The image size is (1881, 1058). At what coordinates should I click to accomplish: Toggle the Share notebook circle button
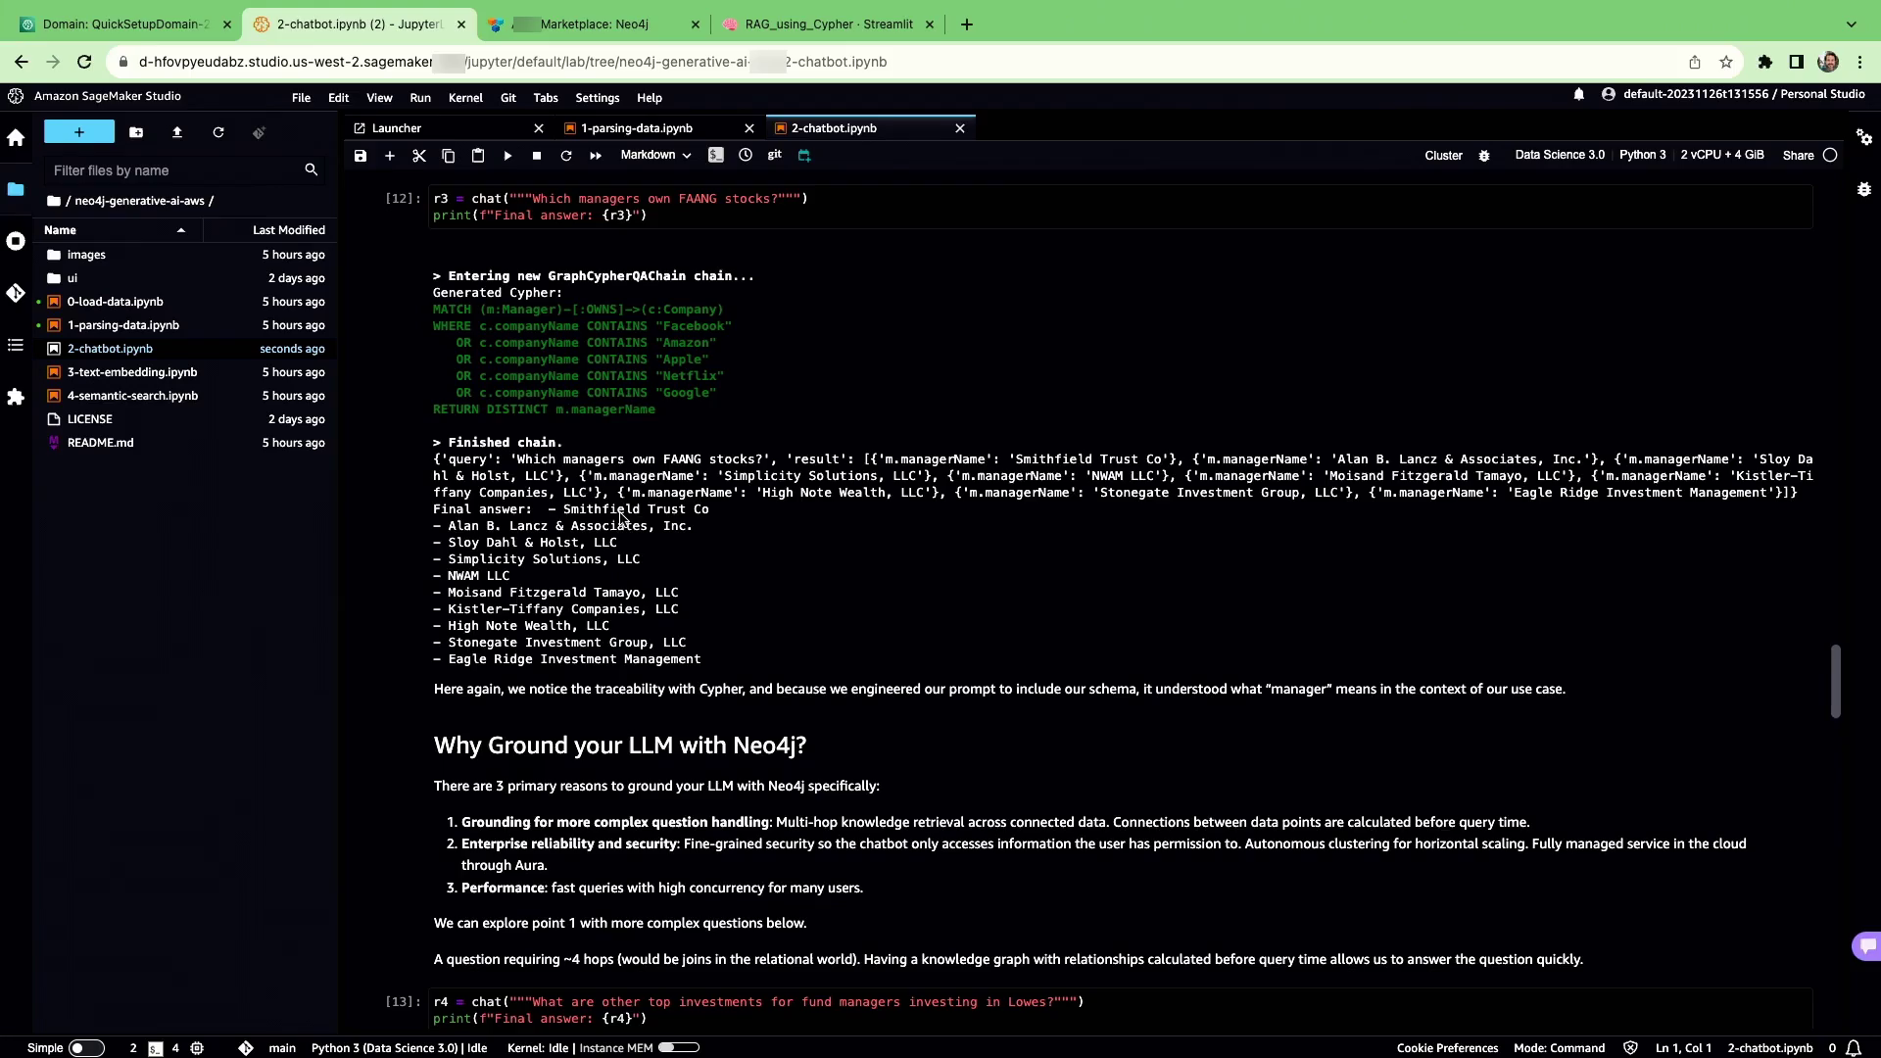coord(1830,155)
